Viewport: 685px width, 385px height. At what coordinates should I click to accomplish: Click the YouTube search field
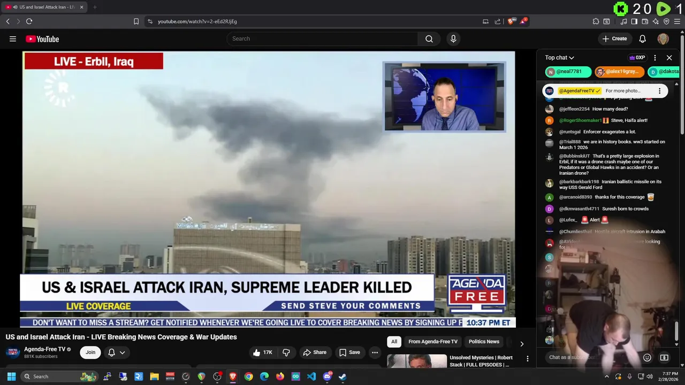322,38
